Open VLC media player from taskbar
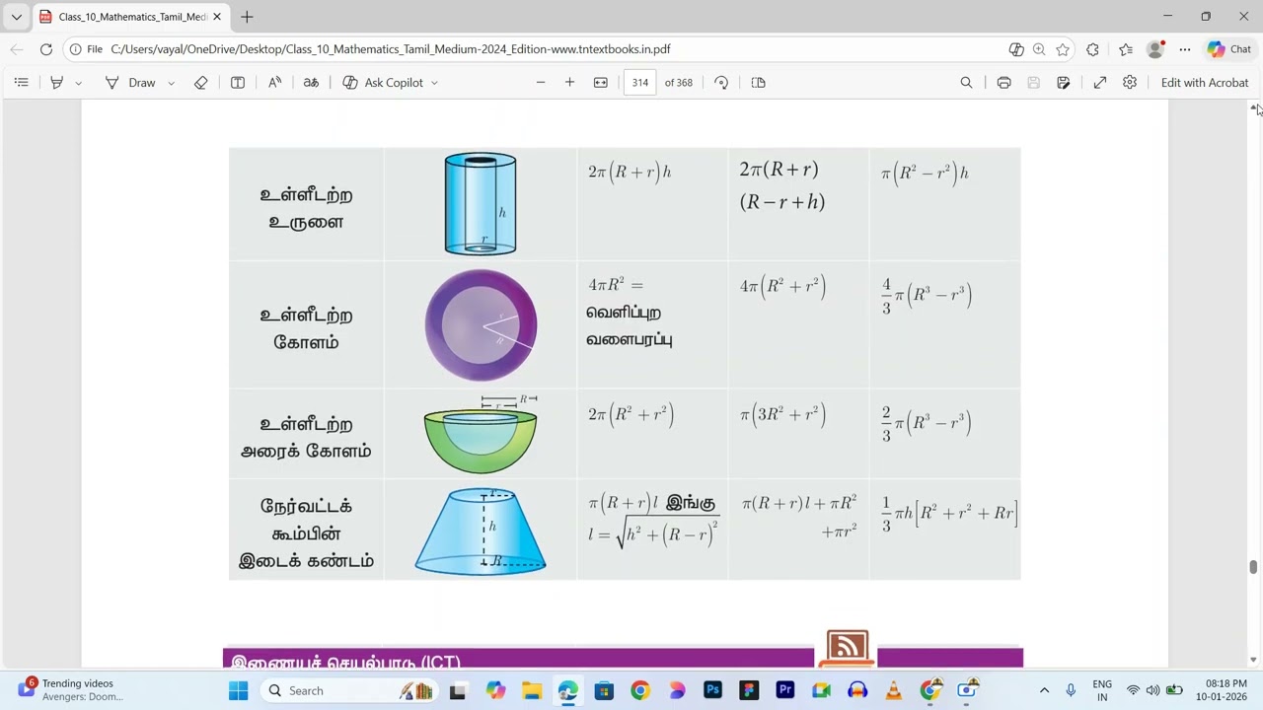The width and height of the screenshot is (1263, 710). (x=893, y=690)
